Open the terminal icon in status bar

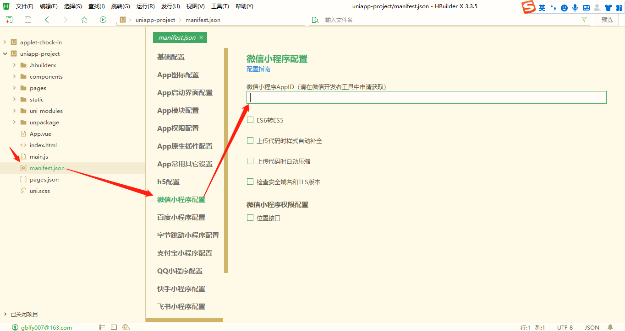tap(114, 327)
